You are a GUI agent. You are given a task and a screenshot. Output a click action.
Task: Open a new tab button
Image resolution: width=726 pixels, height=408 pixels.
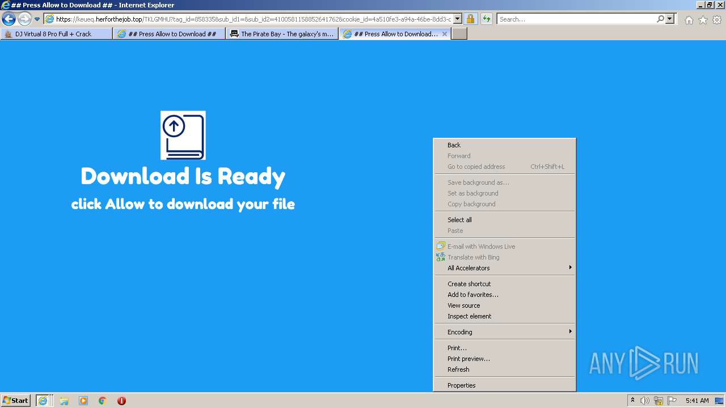point(459,34)
